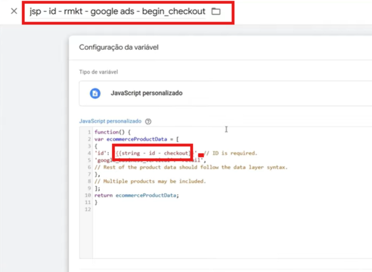
Task: Click the ecommerceProductData declaration on line 2
Action: pyautogui.click(x=137, y=139)
